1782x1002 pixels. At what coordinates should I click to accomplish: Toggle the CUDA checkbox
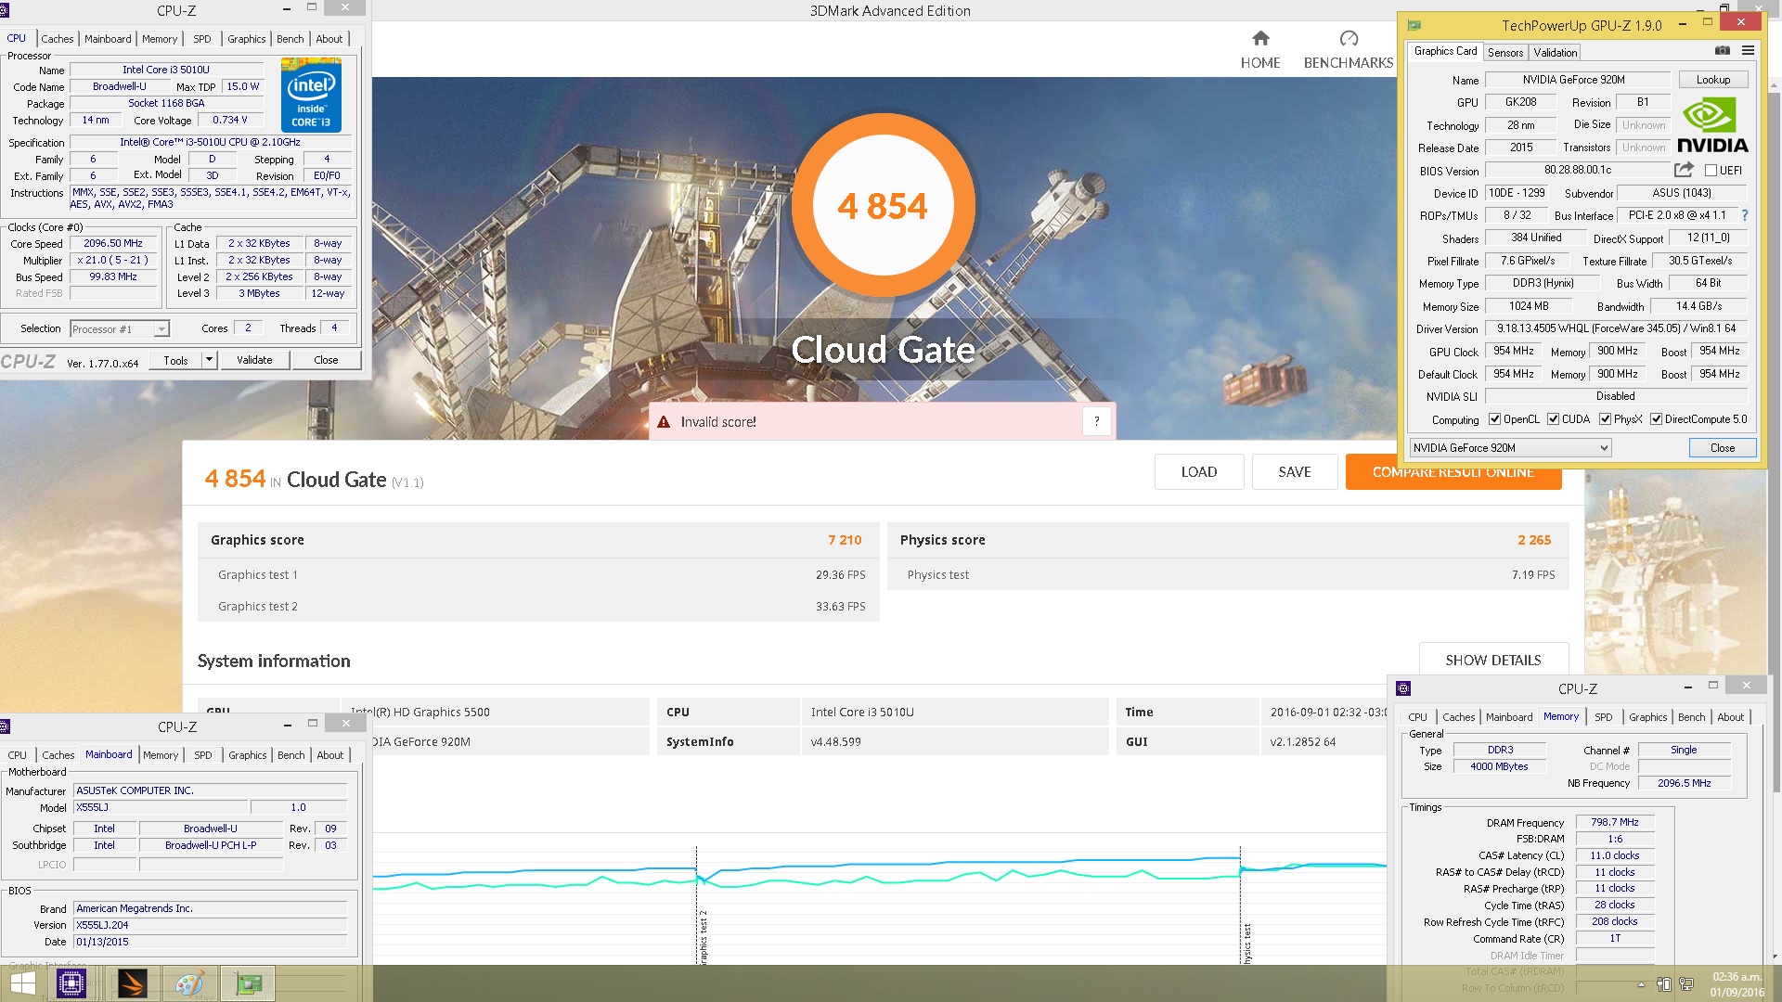pos(1553,419)
